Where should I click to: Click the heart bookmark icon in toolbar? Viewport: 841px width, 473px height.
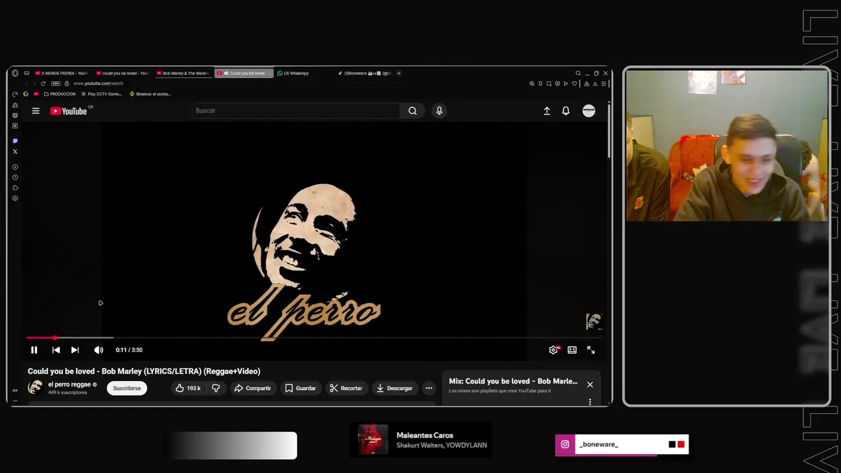(x=574, y=83)
